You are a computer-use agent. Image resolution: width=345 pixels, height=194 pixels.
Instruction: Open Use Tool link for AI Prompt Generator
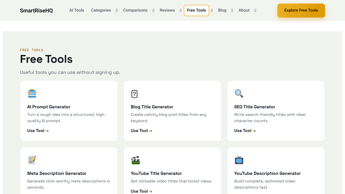tap(38, 131)
